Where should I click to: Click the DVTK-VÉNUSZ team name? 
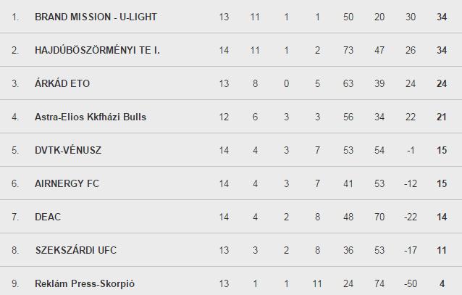(x=68, y=150)
